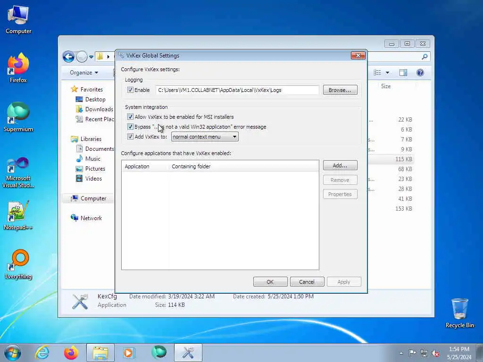
Task: Open Firefox from the taskbar
Action: (71, 353)
